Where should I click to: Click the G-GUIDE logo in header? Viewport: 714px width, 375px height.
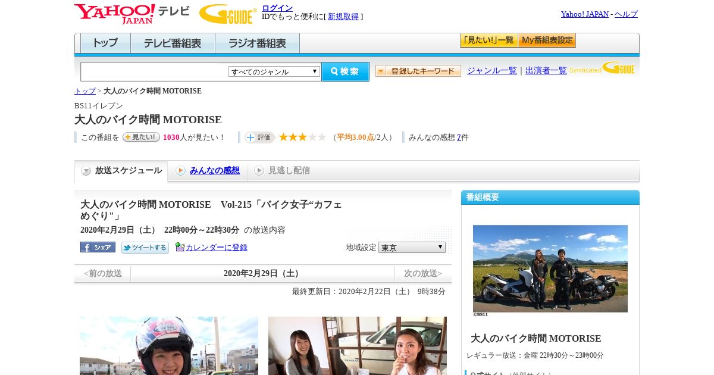click(x=228, y=14)
